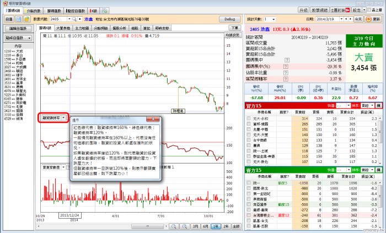Open the 買賣家數差 indicator dropdown
Viewport: 386px width, 233px height.
pyautogui.click(x=63, y=167)
